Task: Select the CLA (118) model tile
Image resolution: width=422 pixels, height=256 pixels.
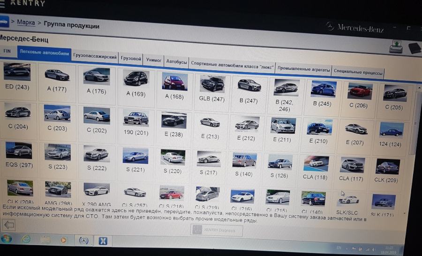Action: tap(316, 168)
